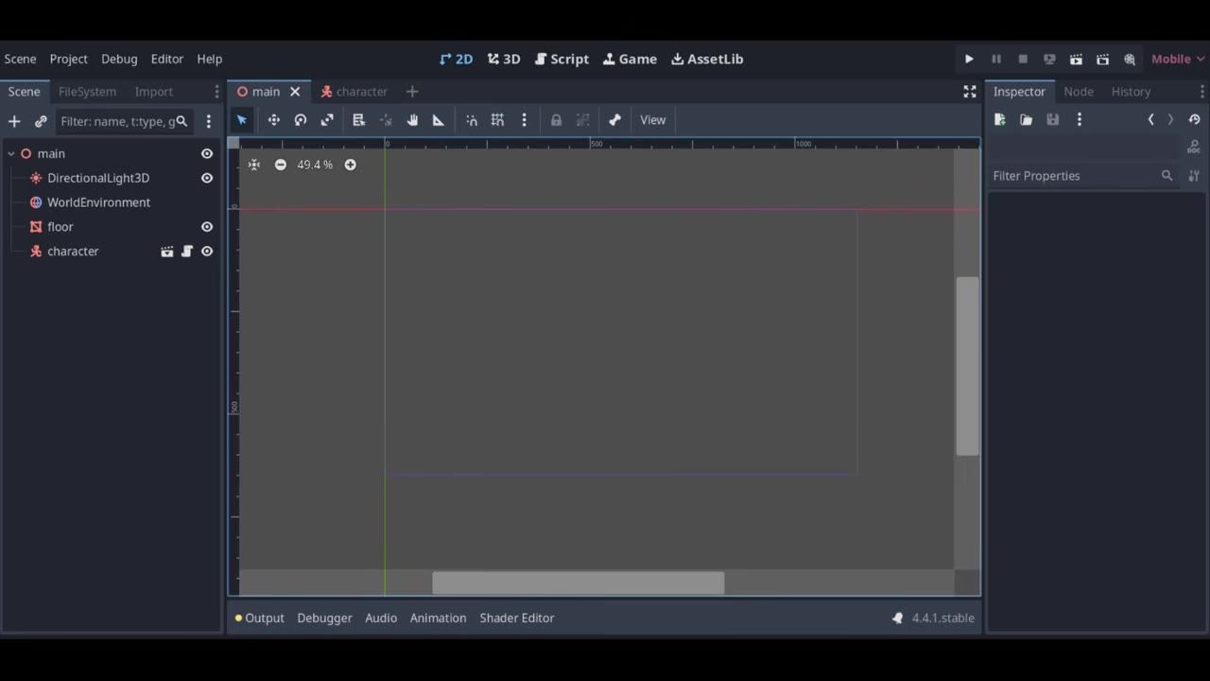Viewport: 1210px width, 681px height.
Task: Toggle DirectionalLight3D visibility eye
Action: tap(207, 178)
